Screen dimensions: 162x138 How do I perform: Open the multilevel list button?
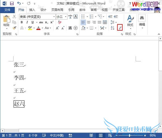pos(100,17)
